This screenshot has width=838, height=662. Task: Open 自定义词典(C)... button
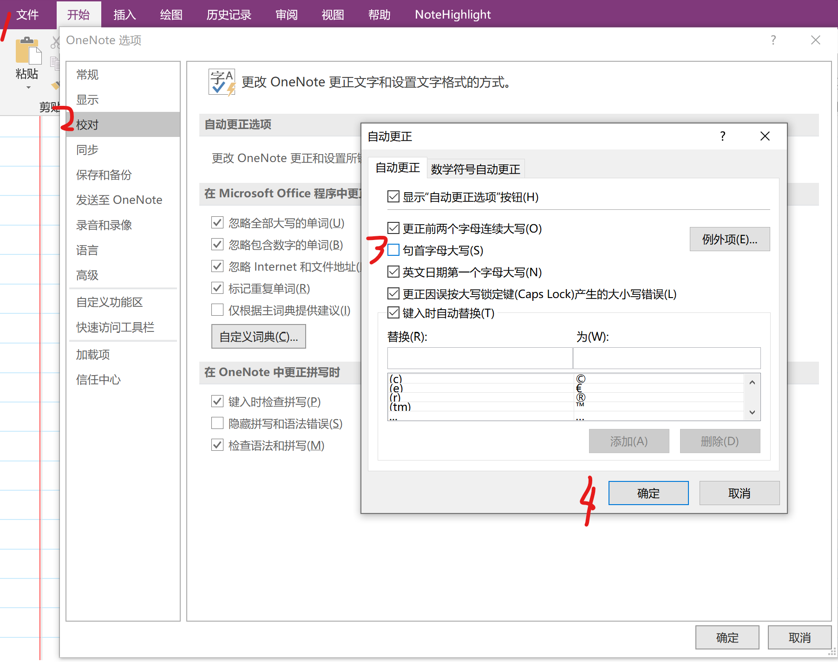tap(259, 336)
